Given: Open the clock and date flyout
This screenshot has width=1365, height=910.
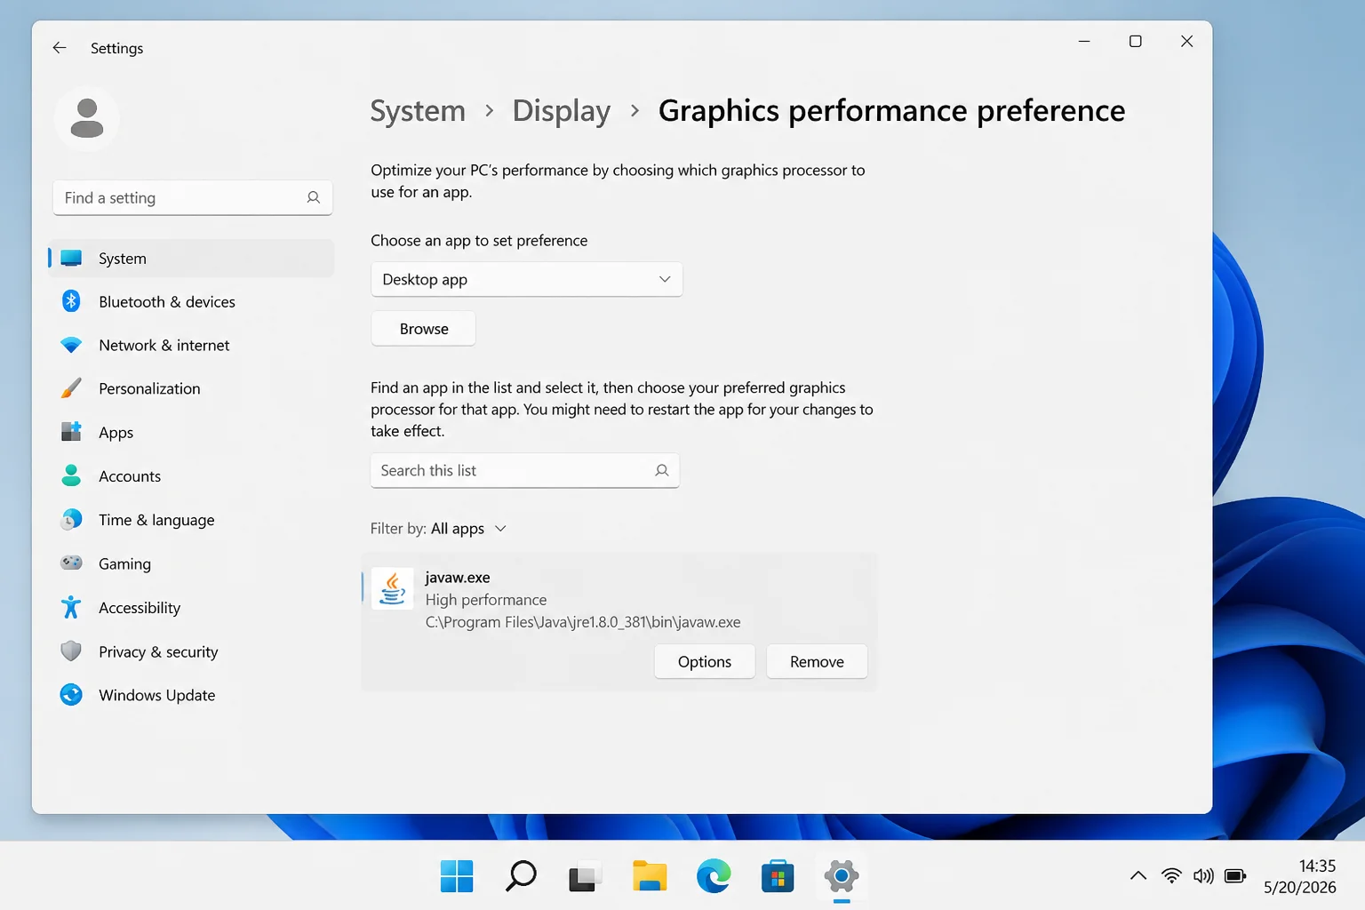Looking at the screenshot, I should 1300,876.
